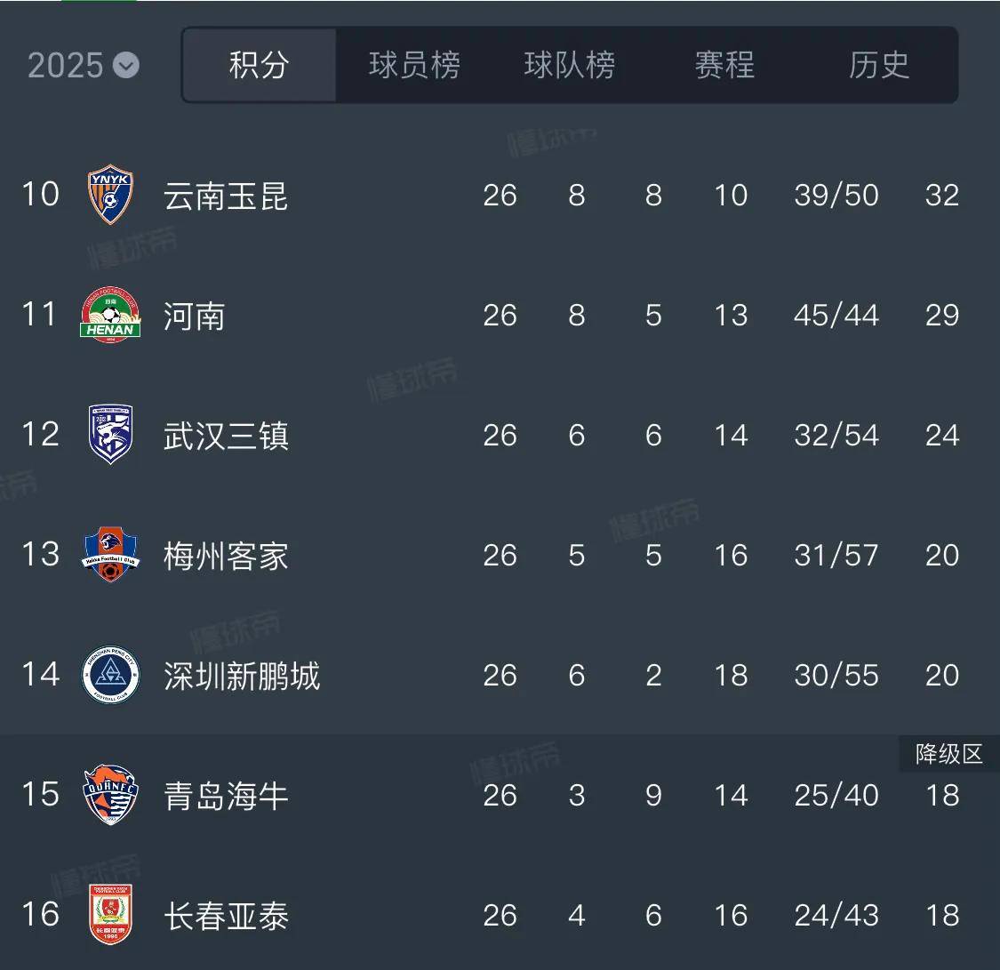Click the 梅州客家 eagle crest

click(x=108, y=555)
